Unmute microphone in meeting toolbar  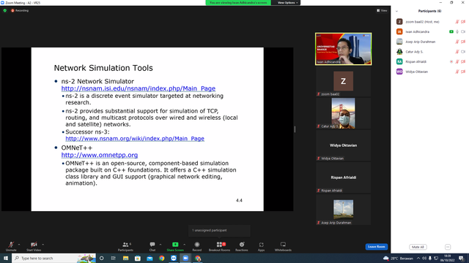[x=11, y=246]
